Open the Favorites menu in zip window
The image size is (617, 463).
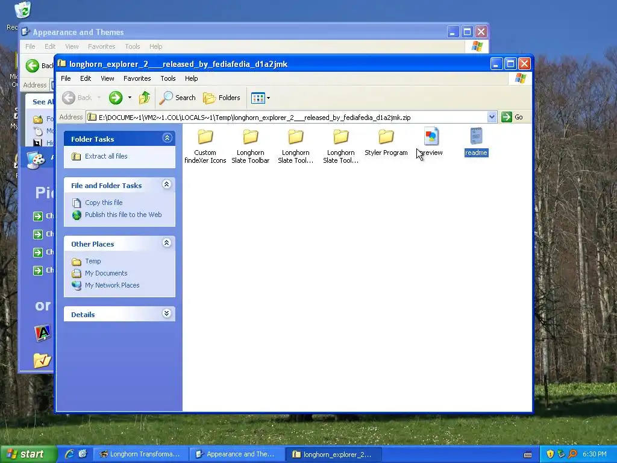(137, 78)
